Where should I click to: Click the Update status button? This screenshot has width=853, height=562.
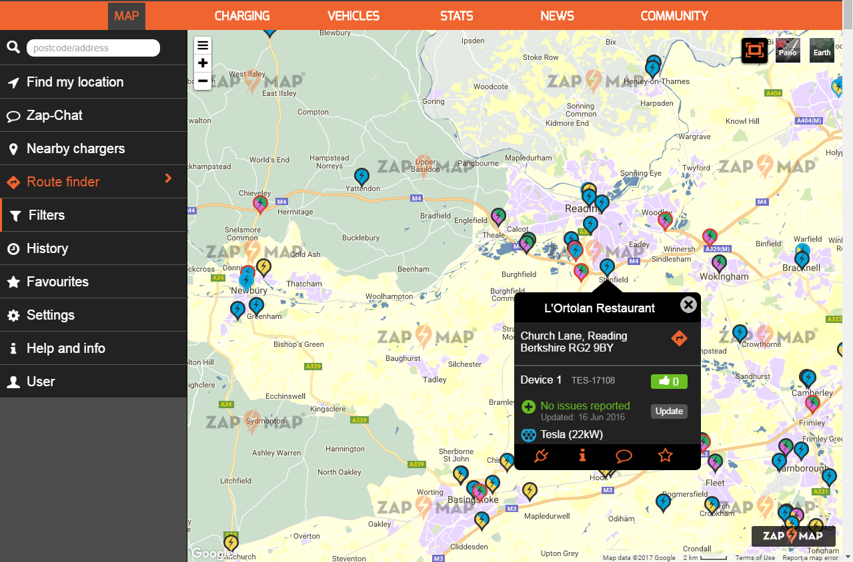tap(669, 411)
